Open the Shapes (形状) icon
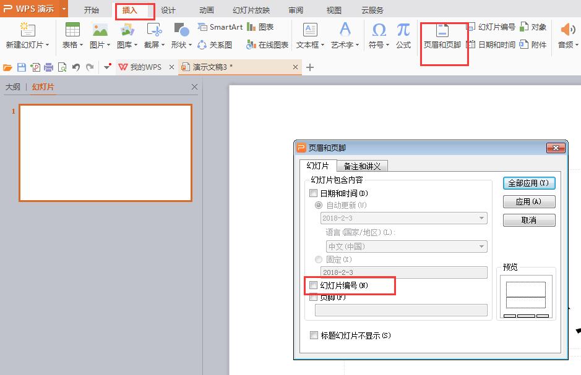Image resolution: width=581 pixels, height=375 pixels. click(181, 30)
